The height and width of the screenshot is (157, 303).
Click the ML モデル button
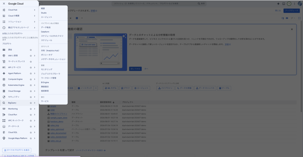[111, 88]
